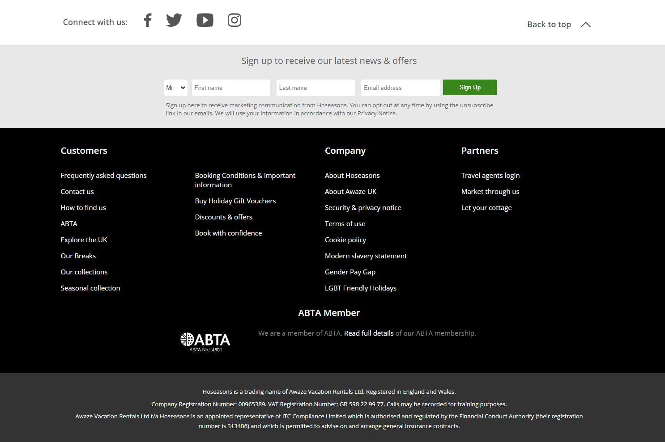Click the Back to top link
Viewport: 665px width, 442px height.
(x=549, y=25)
